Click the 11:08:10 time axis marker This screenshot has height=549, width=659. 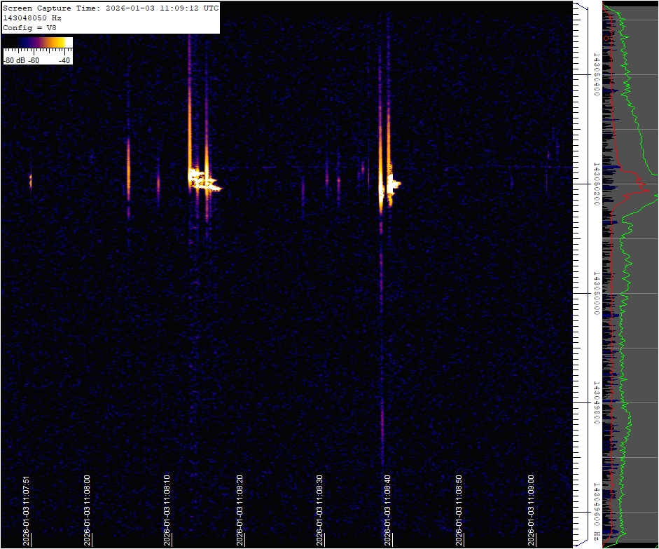(167, 511)
